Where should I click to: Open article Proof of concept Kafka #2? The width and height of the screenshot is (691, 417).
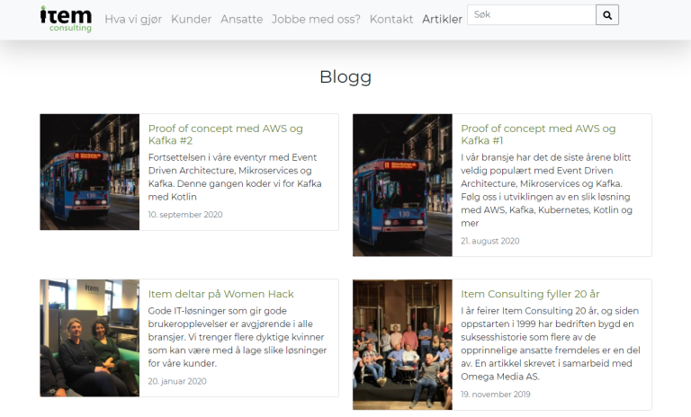225,134
